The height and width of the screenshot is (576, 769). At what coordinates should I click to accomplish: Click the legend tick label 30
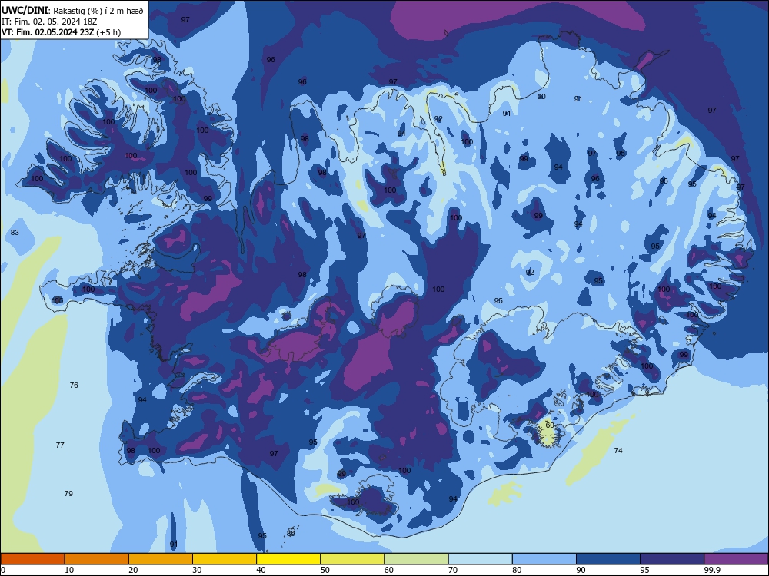pos(197,570)
